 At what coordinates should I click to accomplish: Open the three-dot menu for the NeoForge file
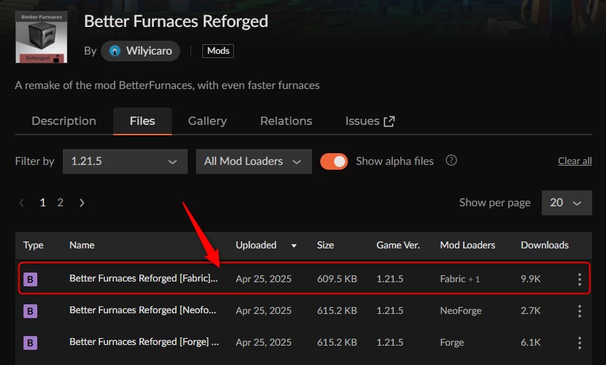[x=579, y=311]
